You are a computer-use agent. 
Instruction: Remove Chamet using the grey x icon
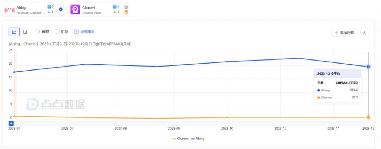pyautogui.click(x=126, y=7)
